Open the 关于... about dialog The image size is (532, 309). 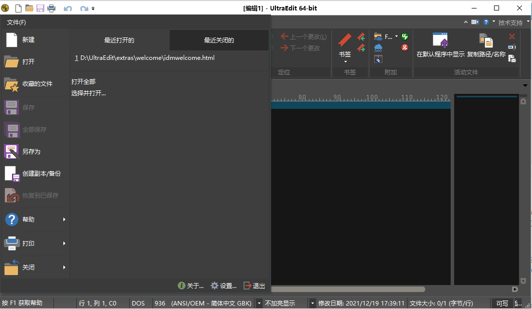click(x=191, y=286)
